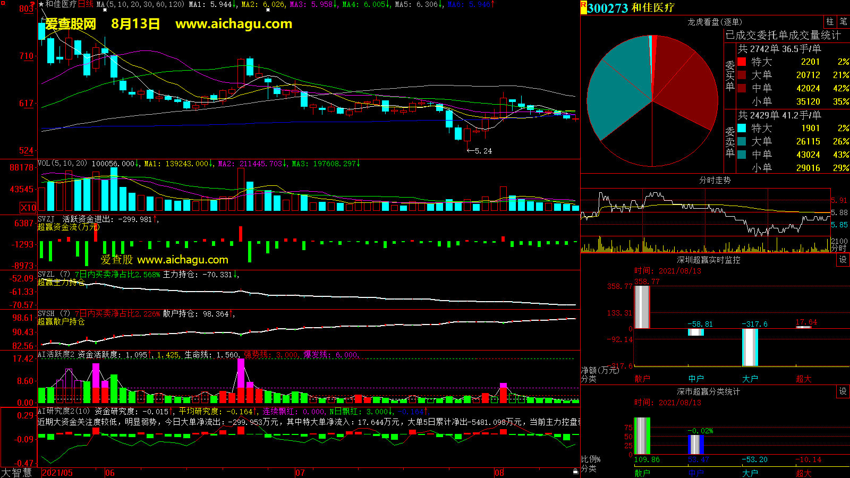Click the 109.86 retail ratio value
The height and width of the screenshot is (478, 850).
coord(647,459)
